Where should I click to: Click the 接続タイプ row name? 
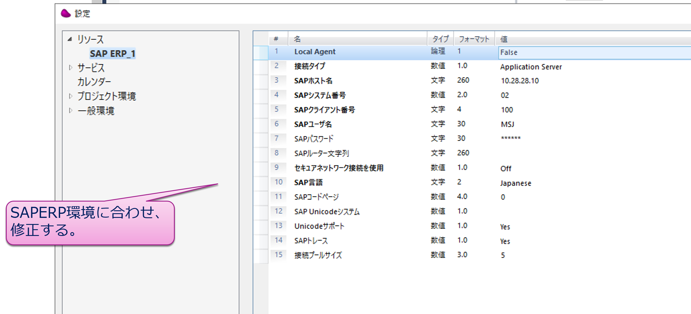tap(310, 66)
